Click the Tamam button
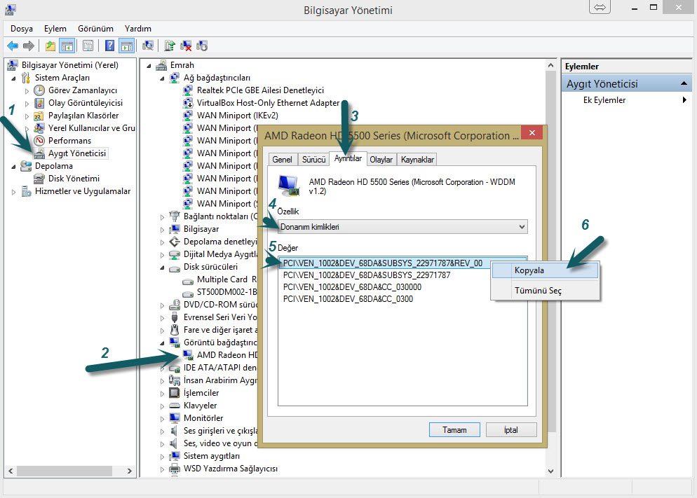The image size is (697, 498). (x=454, y=429)
